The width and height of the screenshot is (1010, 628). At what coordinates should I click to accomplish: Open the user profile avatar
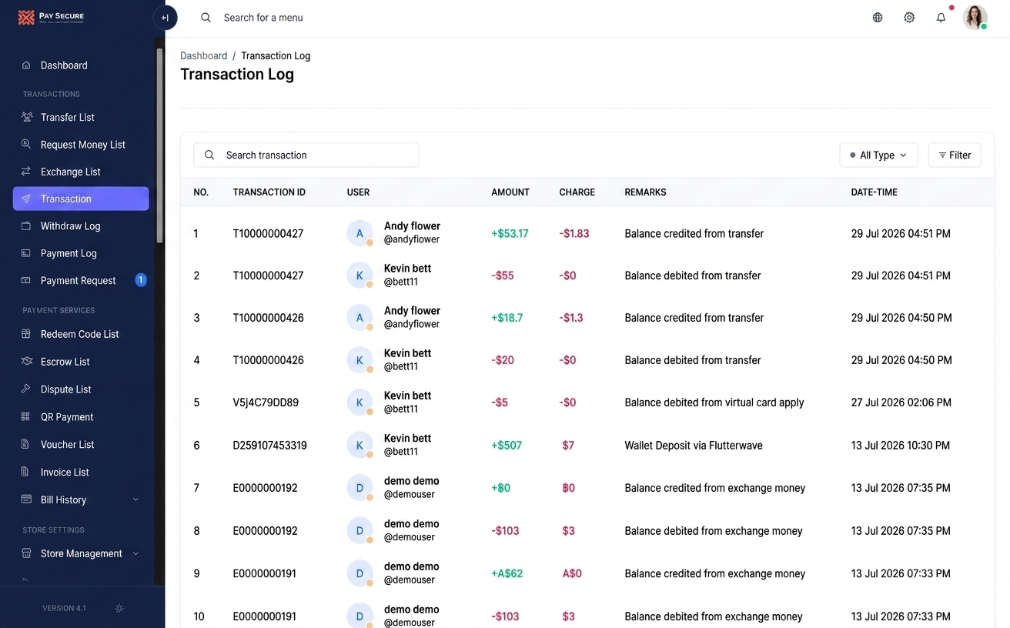pos(975,18)
